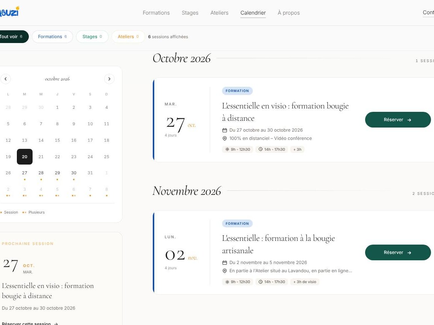Open the Abuzi logo home link
The image size is (434, 325).
(10, 12)
